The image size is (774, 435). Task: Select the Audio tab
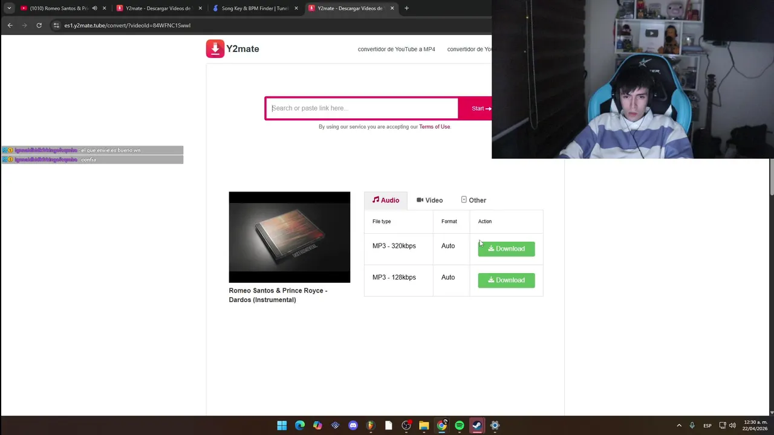point(386,200)
